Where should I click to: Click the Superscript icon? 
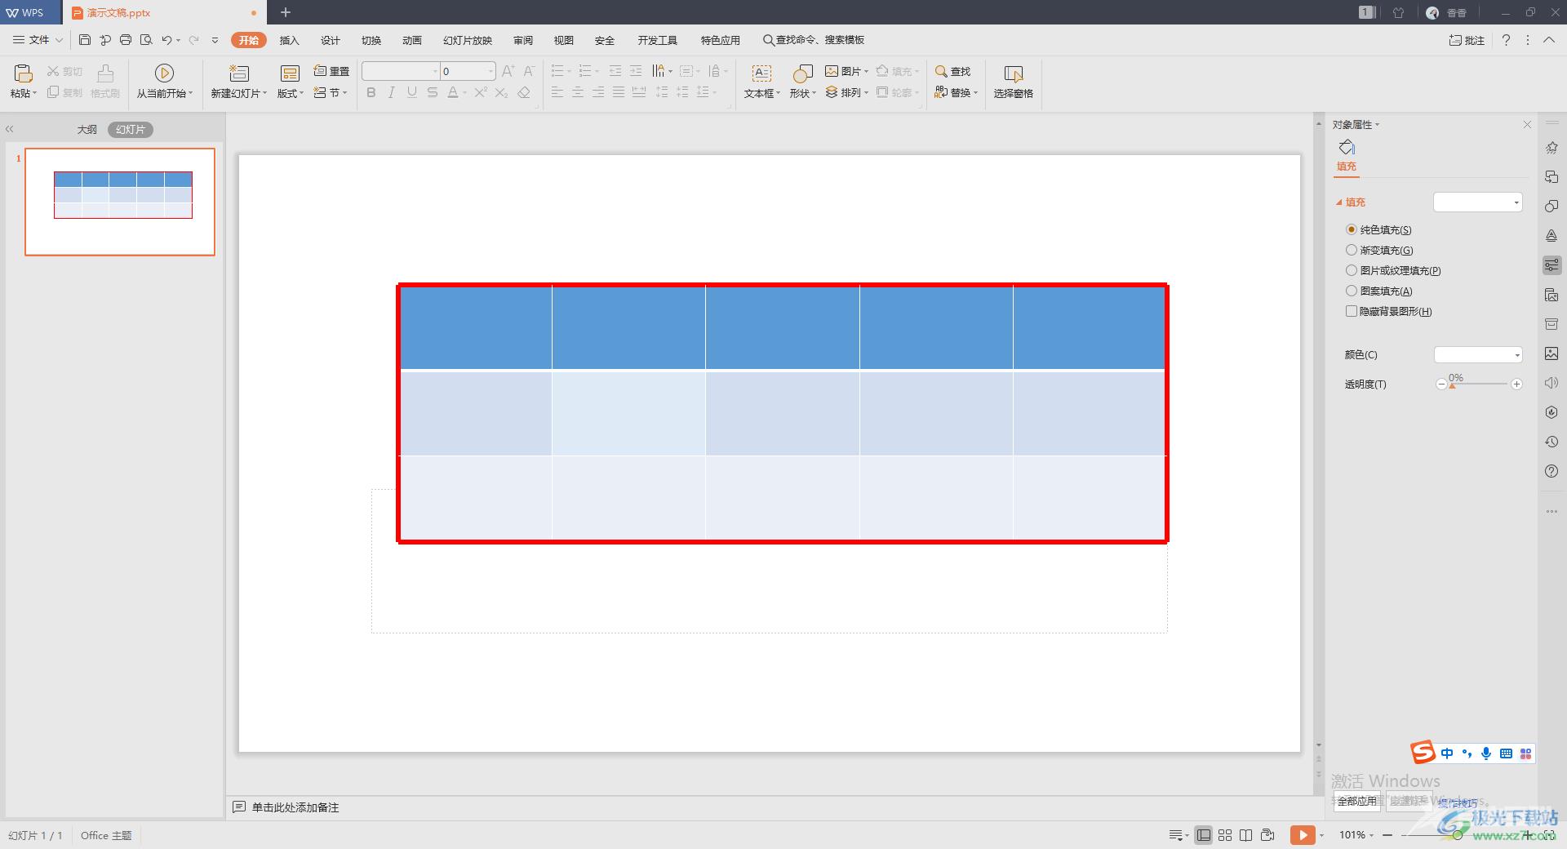(481, 93)
